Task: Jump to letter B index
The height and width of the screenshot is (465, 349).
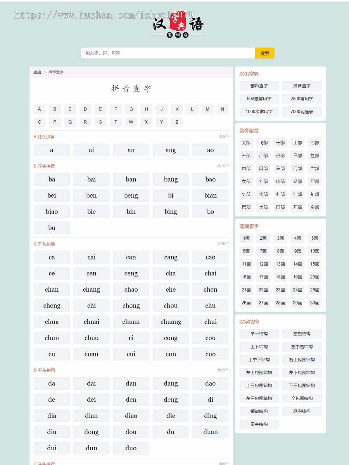Action: click(x=55, y=109)
